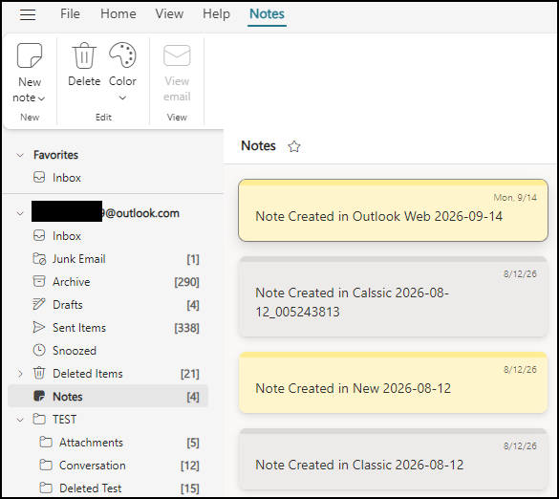Click the View email envelope icon
This screenshot has height=499, width=559.
(x=177, y=55)
